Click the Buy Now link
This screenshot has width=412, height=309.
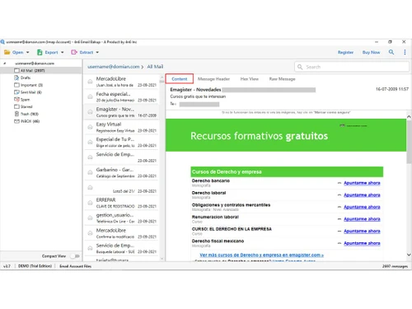[x=371, y=52]
